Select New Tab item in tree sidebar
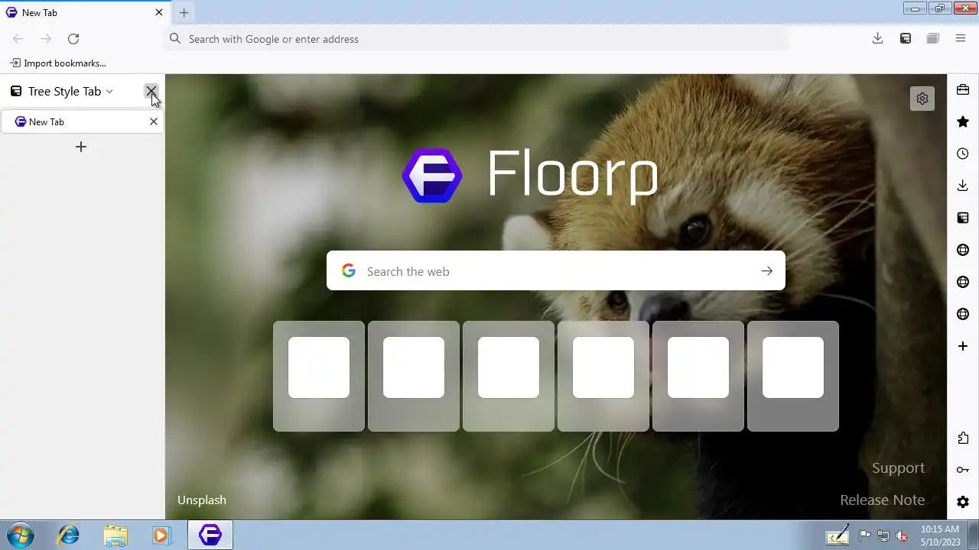 pyautogui.click(x=82, y=121)
